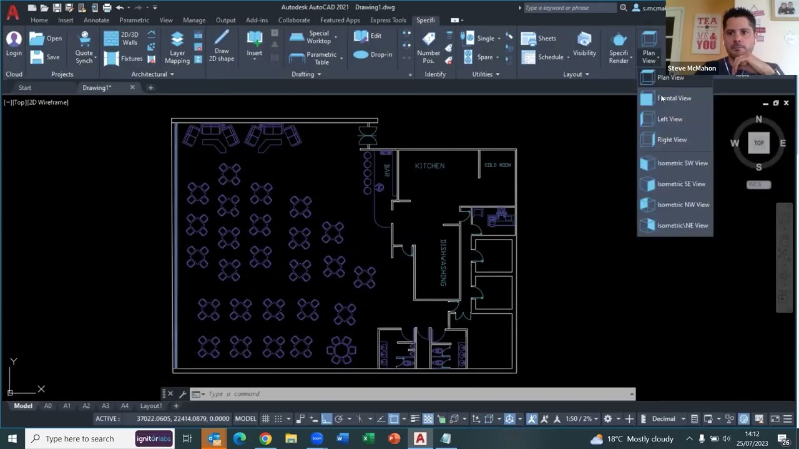
Task: Select the Fixtures tool
Action: click(x=122, y=59)
